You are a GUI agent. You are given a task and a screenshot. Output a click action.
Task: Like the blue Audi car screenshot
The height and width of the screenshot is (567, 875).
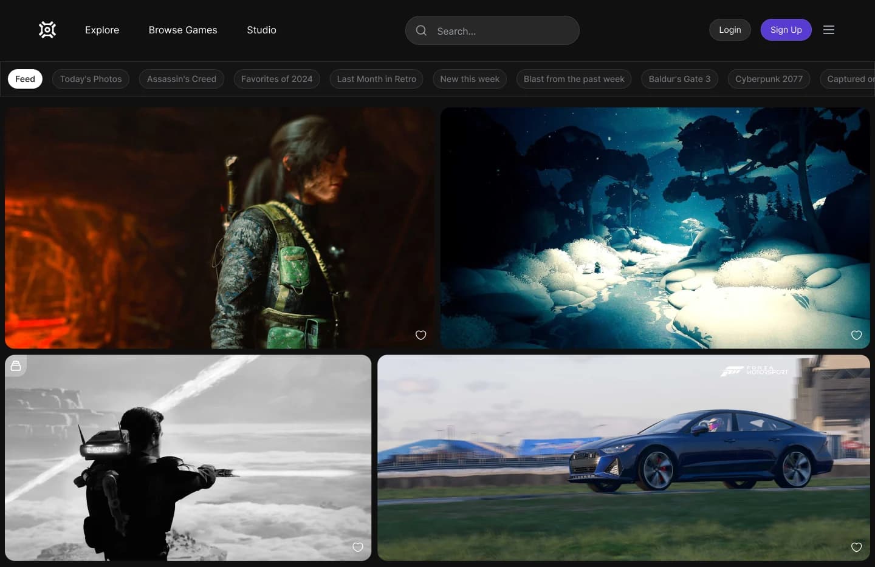click(856, 547)
